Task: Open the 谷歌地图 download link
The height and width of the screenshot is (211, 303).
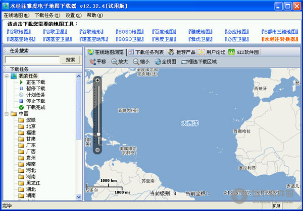Action: [19, 32]
